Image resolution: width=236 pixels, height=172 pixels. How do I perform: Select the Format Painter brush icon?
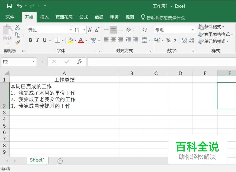(18, 43)
